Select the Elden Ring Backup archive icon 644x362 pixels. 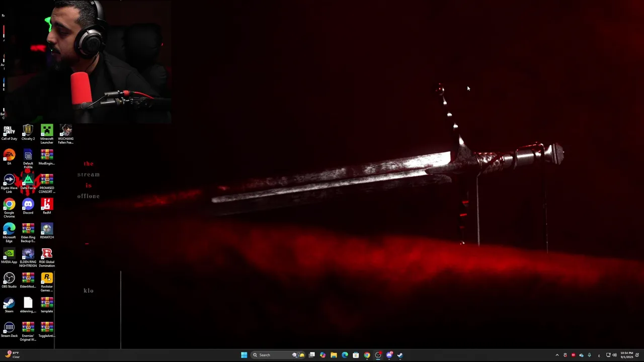[28, 233]
